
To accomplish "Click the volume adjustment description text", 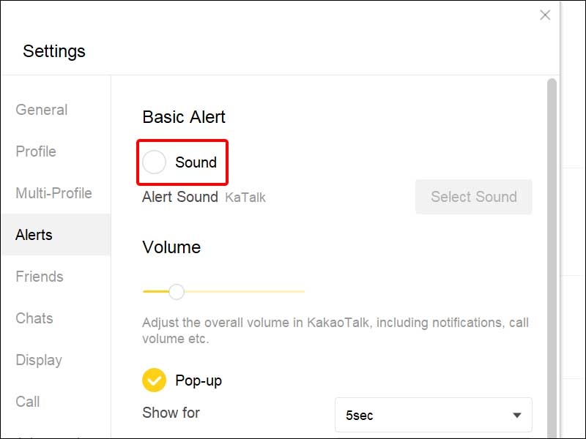I will [x=335, y=331].
